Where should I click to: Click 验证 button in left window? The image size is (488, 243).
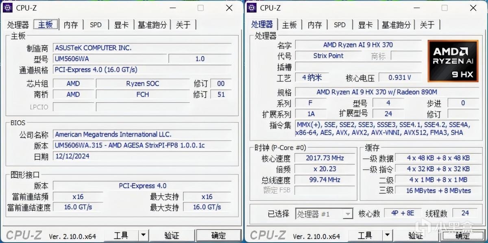tap(172, 235)
